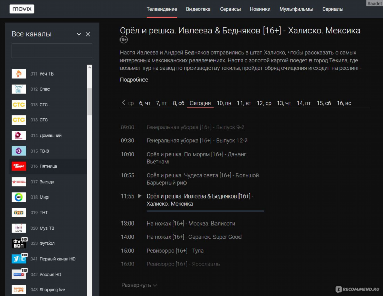Open 15:00 Ревизорро Тула programme
The height and width of the screenshot is (296, 383).
[175, 251]
